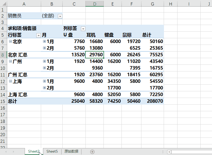Click the sheet tabs scroll-left arrow
Image resolution: width=212 pixels, height=155 pixels.
6,152
